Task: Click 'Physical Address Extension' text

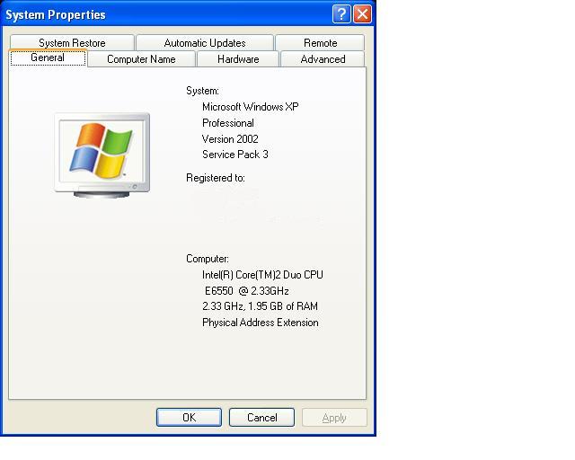Action: (x=260, y=323)
